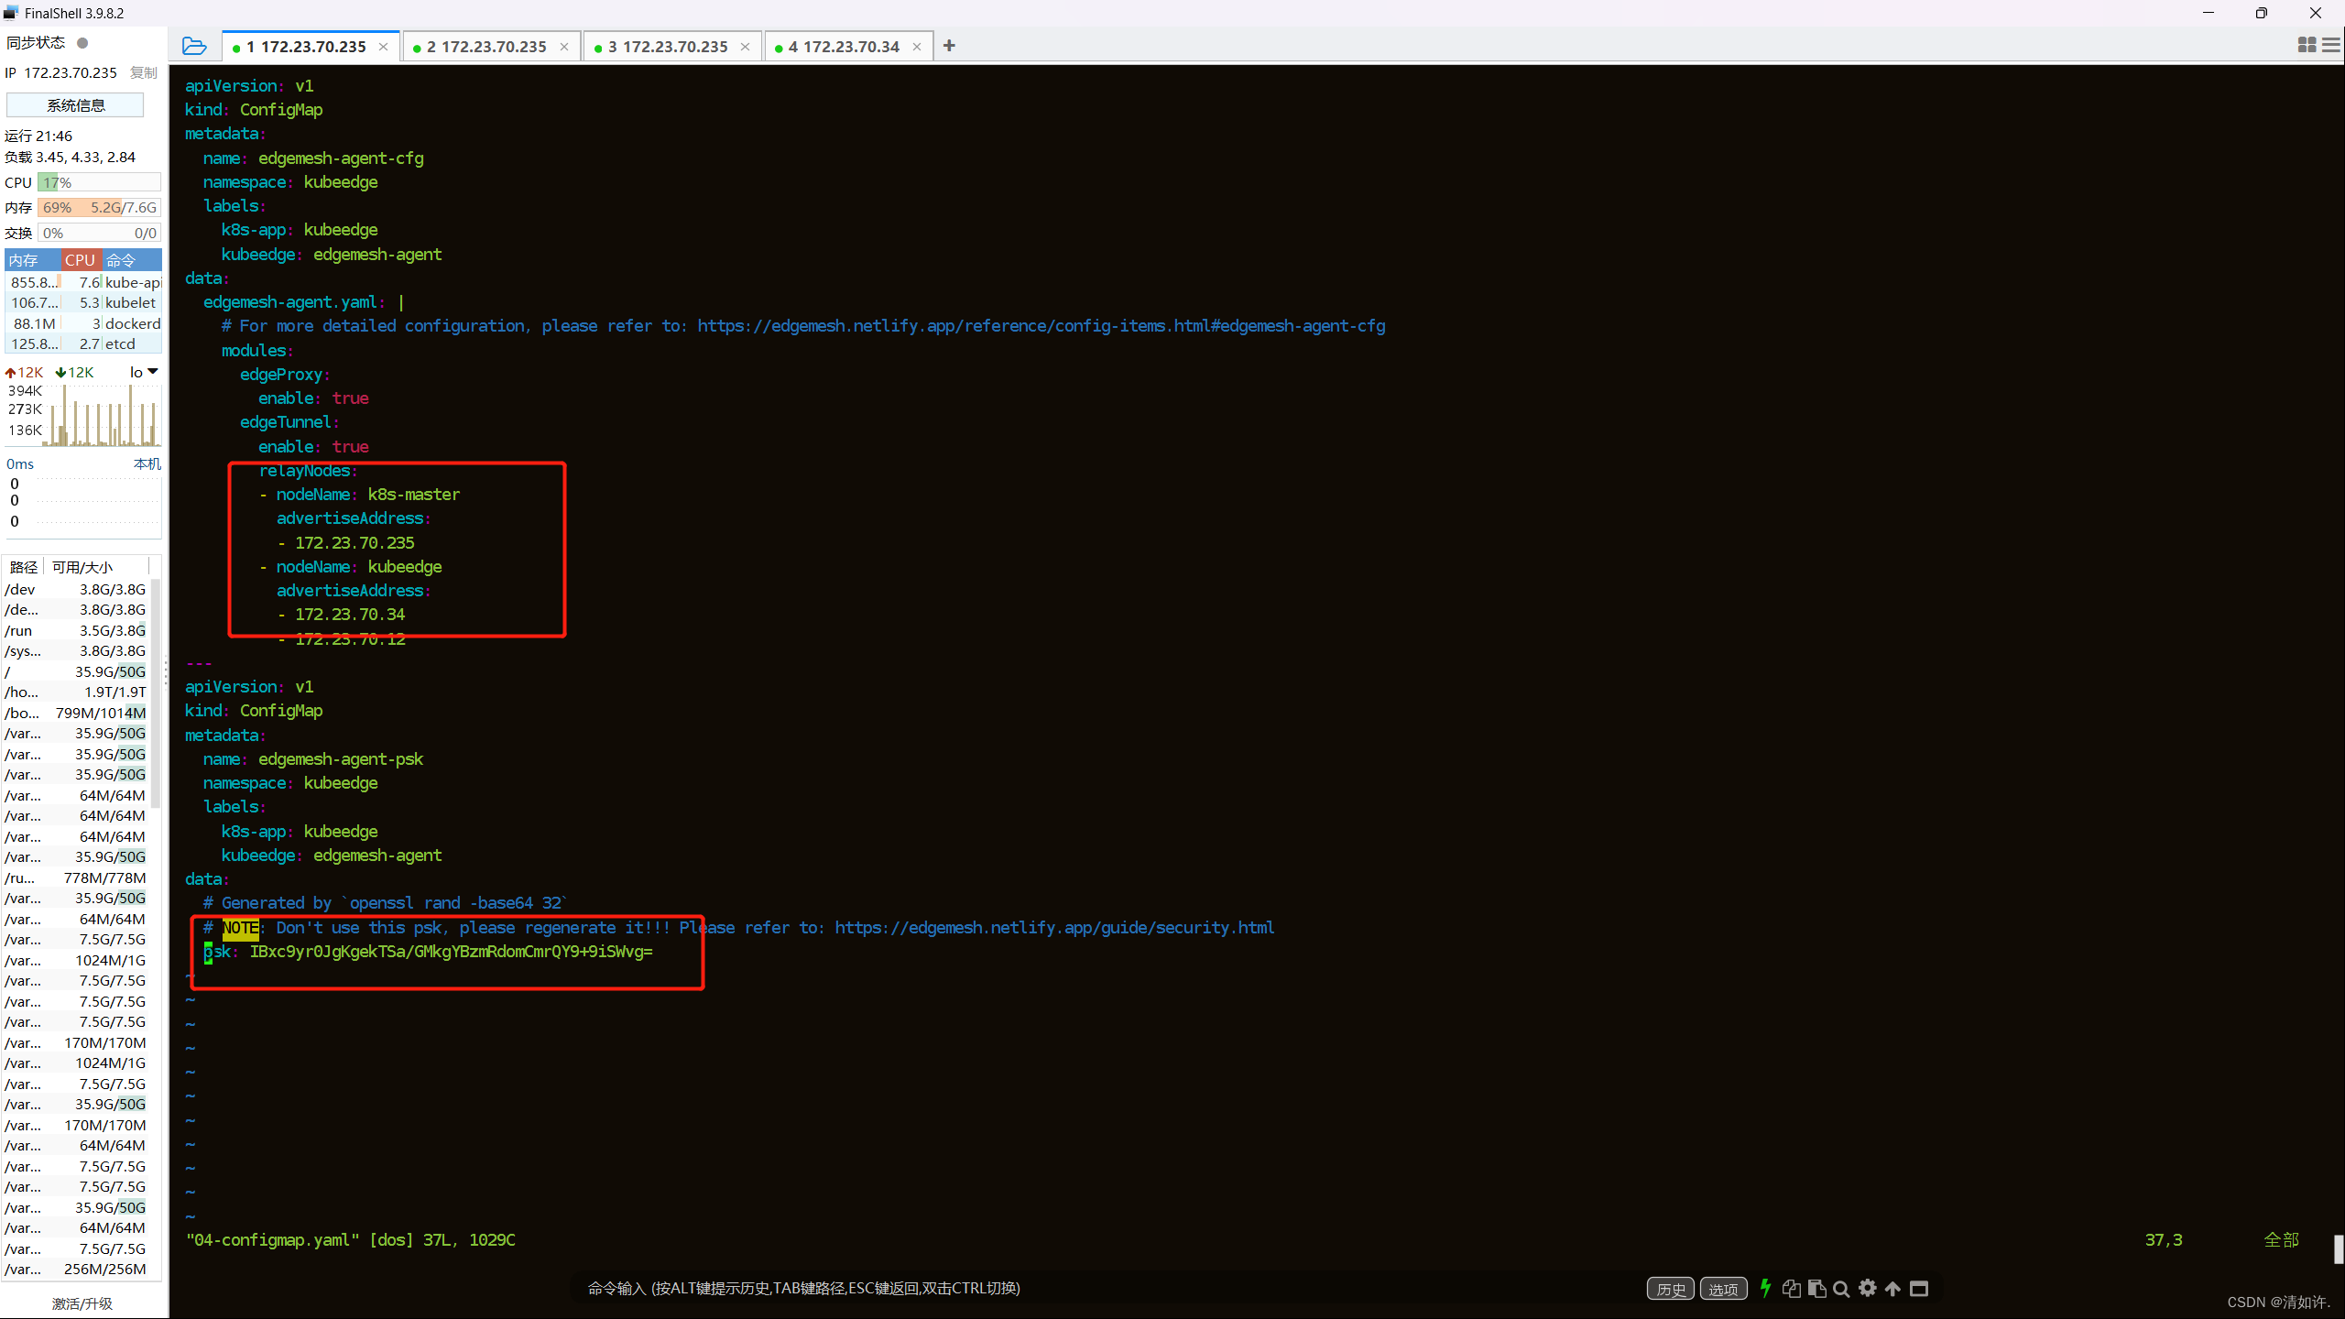Click the 路径 disk column header
The width and height of the screenshot is (2345, 1319).
(24, 567)
